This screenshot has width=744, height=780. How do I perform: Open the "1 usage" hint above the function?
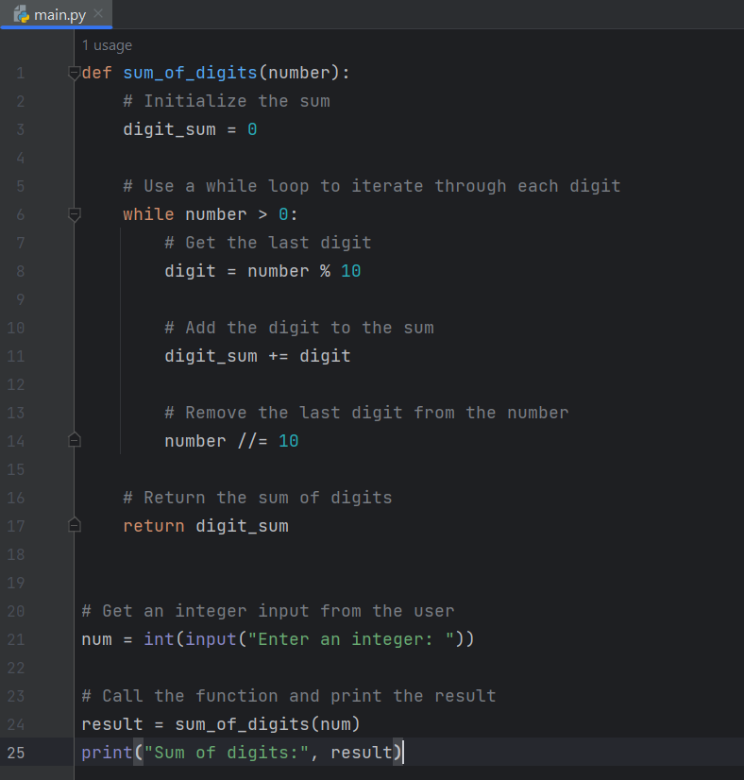[x=107, y=45]
